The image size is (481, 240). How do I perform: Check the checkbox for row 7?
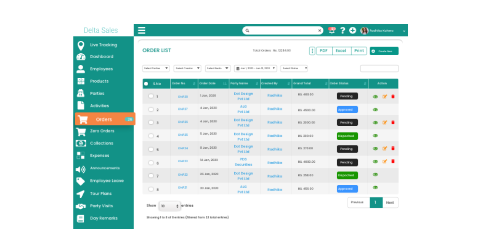151,175
